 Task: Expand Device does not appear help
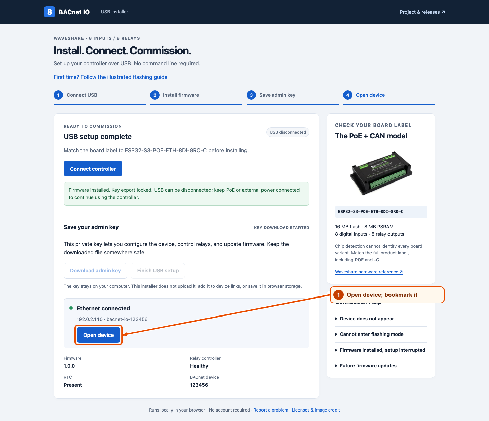click(381, 319)
